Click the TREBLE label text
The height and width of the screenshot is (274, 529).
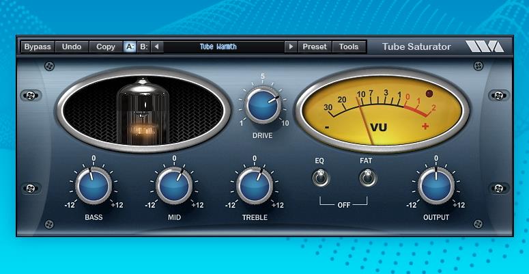[x=255, y=217]
